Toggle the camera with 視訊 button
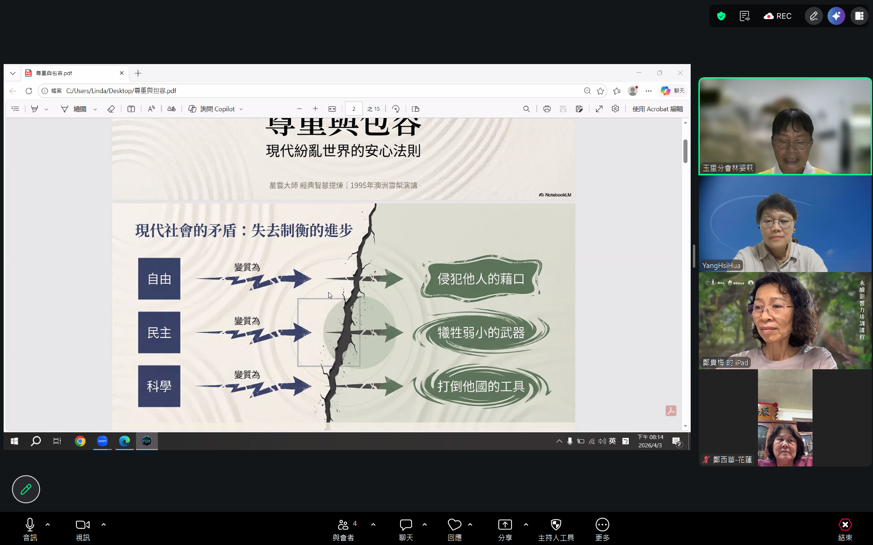The image size is (873, 545). click(x=82, y=530)
